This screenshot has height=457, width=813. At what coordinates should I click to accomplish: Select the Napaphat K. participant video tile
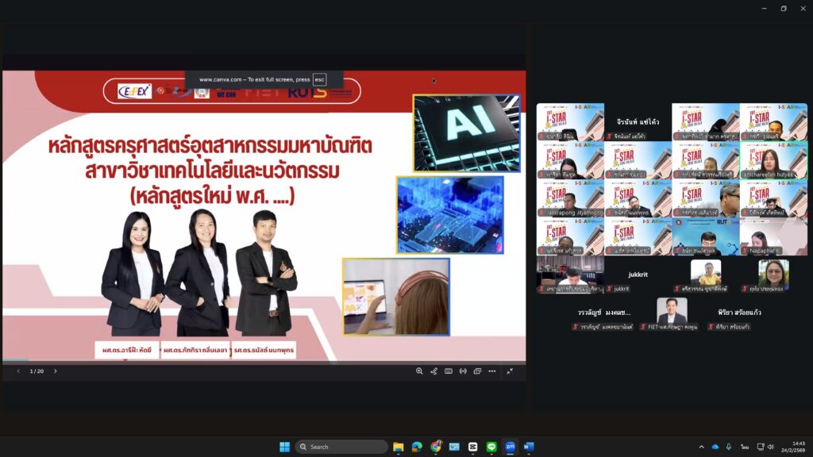click(x=773, y=237)
